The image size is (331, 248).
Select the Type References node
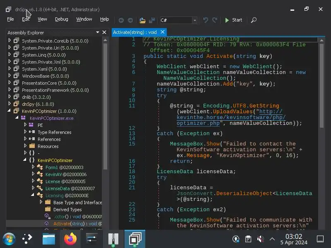point(55,132)
